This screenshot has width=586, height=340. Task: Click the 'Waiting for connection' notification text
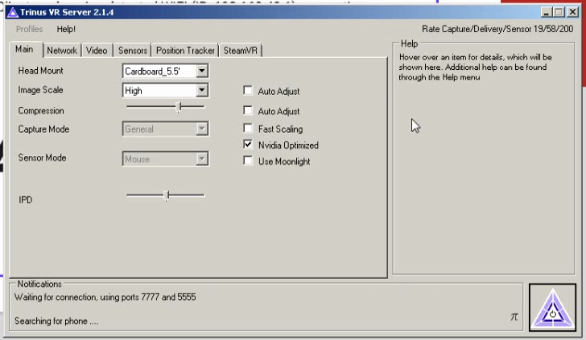[105, 297]
